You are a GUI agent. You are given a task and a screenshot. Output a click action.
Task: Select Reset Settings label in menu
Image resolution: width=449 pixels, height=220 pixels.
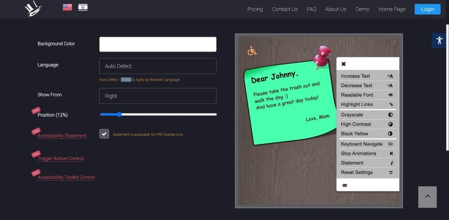coord(357,172)
